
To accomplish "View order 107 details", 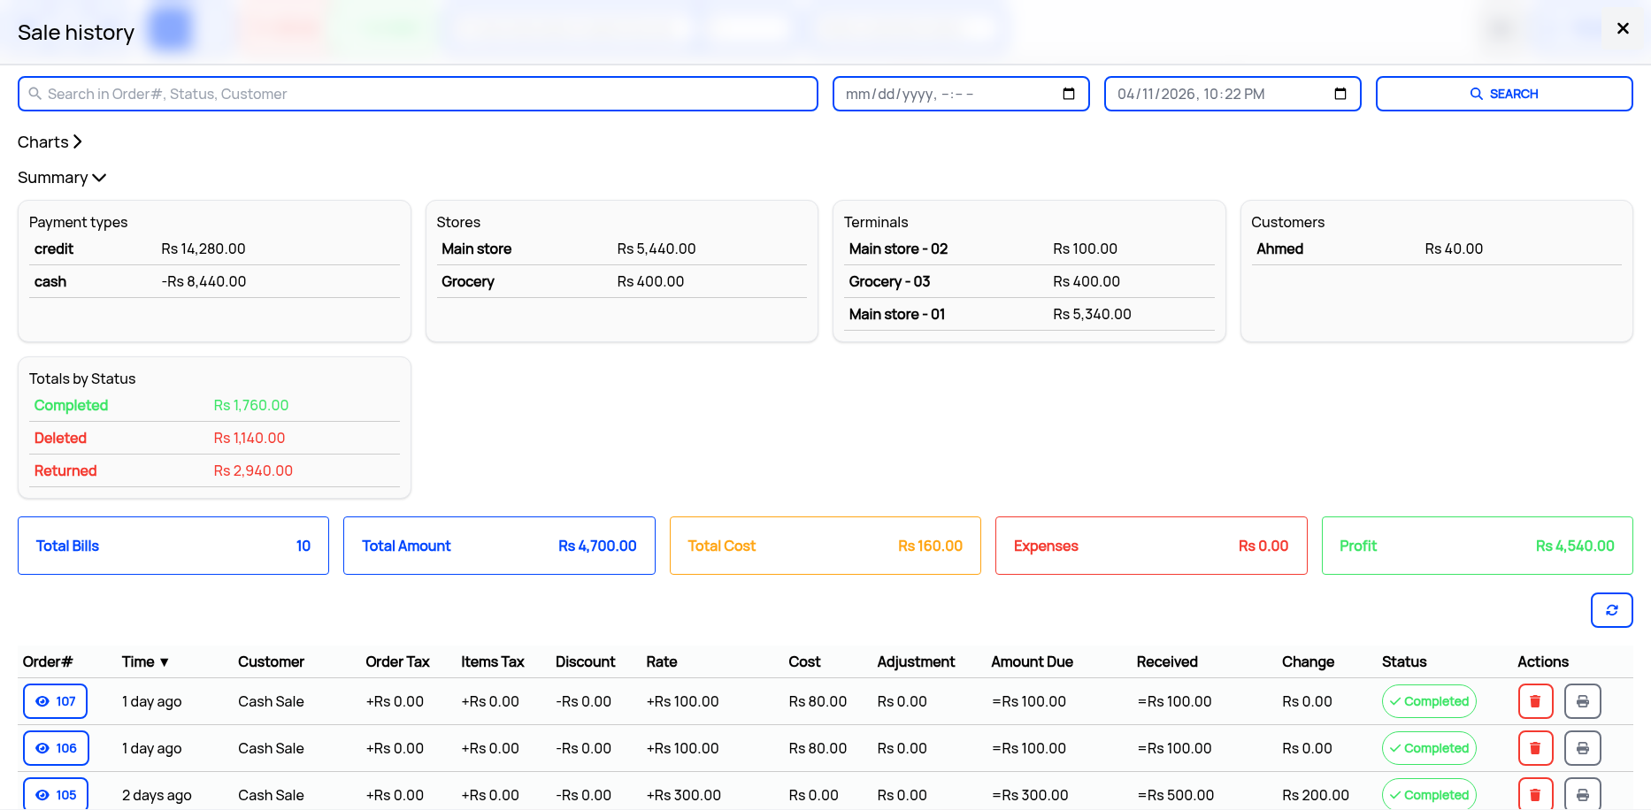I will (55, 701).
